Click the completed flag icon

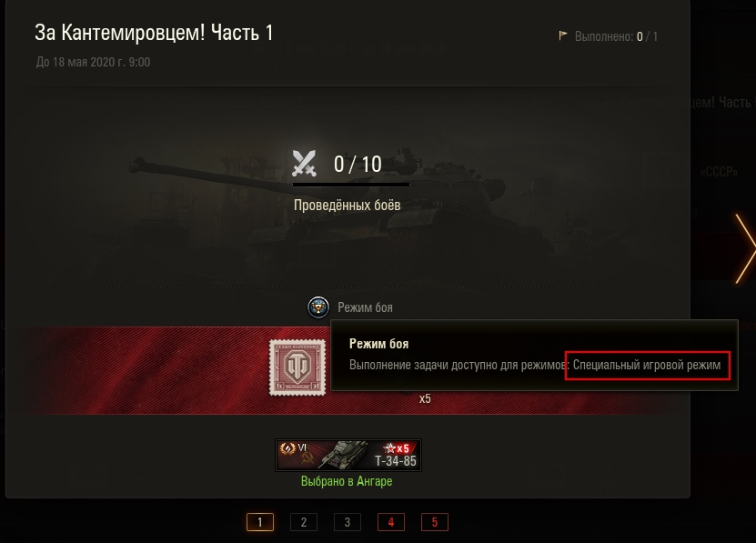[562, 35]
